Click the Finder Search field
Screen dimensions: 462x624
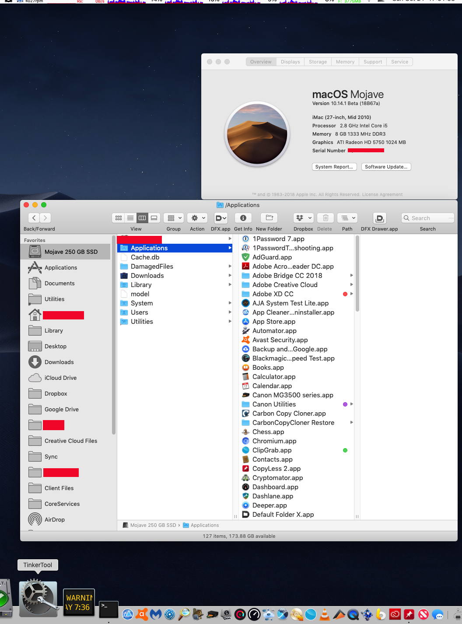point(427,218)
